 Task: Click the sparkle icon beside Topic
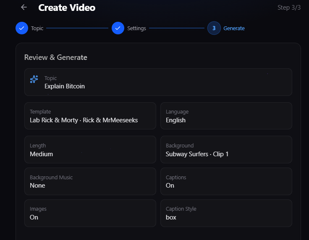point(34,79)
